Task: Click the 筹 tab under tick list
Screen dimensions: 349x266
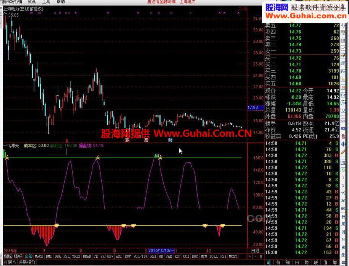Action: (x=335, y=263)
